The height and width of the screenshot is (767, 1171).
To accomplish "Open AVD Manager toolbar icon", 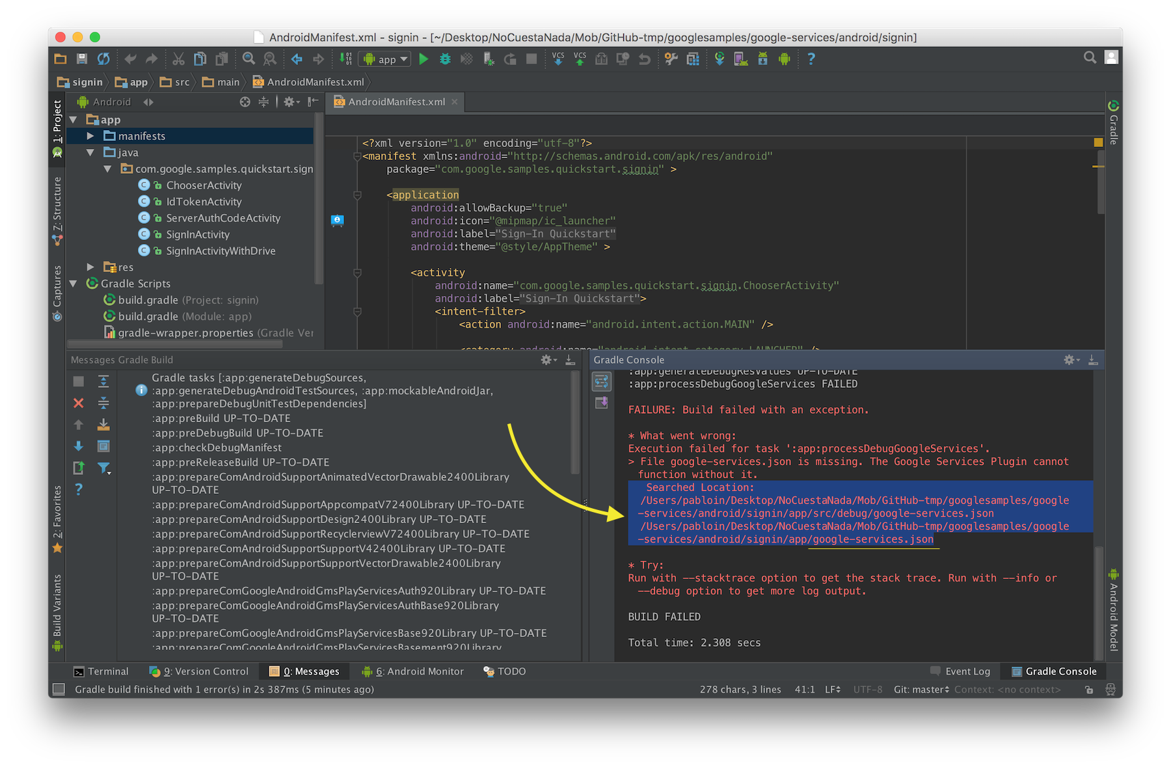I will tap(741, 59).
